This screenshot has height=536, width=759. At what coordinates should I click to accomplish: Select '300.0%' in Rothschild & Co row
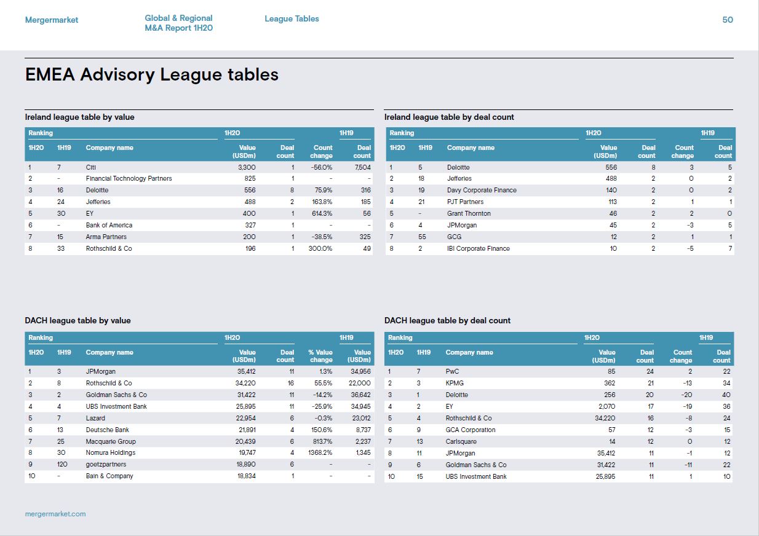click(320, 248)
